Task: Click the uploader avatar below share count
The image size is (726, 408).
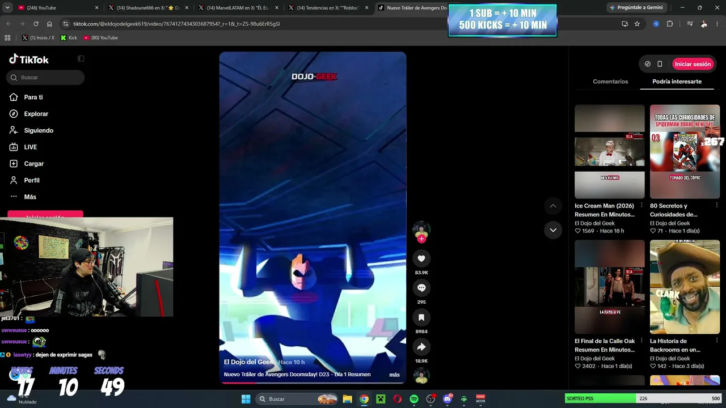Action: coord(421,376)
